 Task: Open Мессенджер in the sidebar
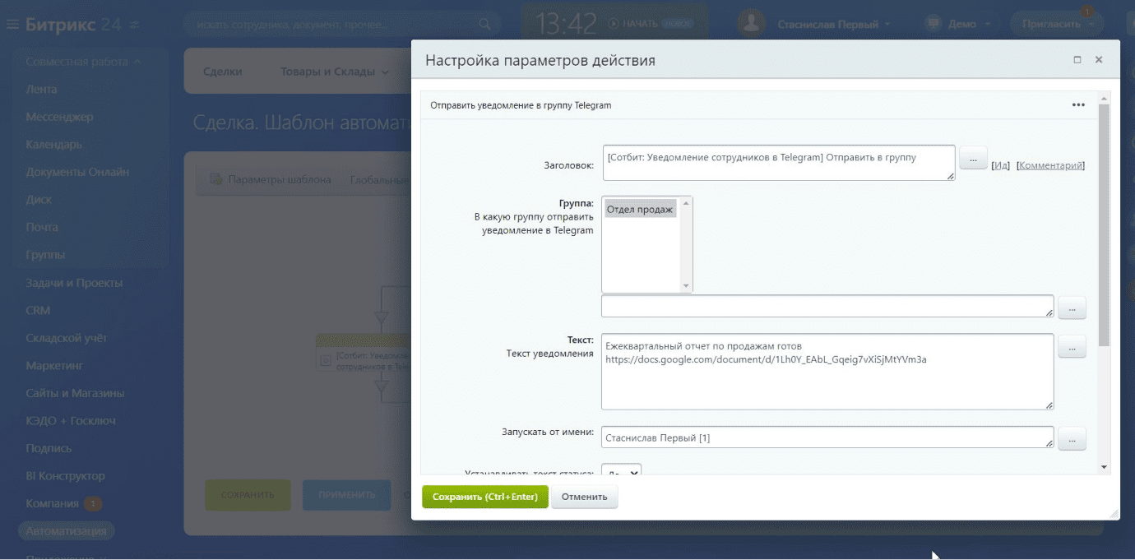coord(59,117)
